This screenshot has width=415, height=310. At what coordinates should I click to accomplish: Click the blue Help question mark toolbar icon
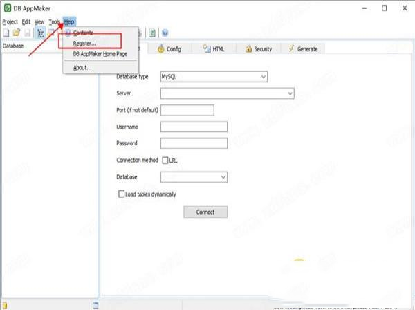click(x=165, y=33)
